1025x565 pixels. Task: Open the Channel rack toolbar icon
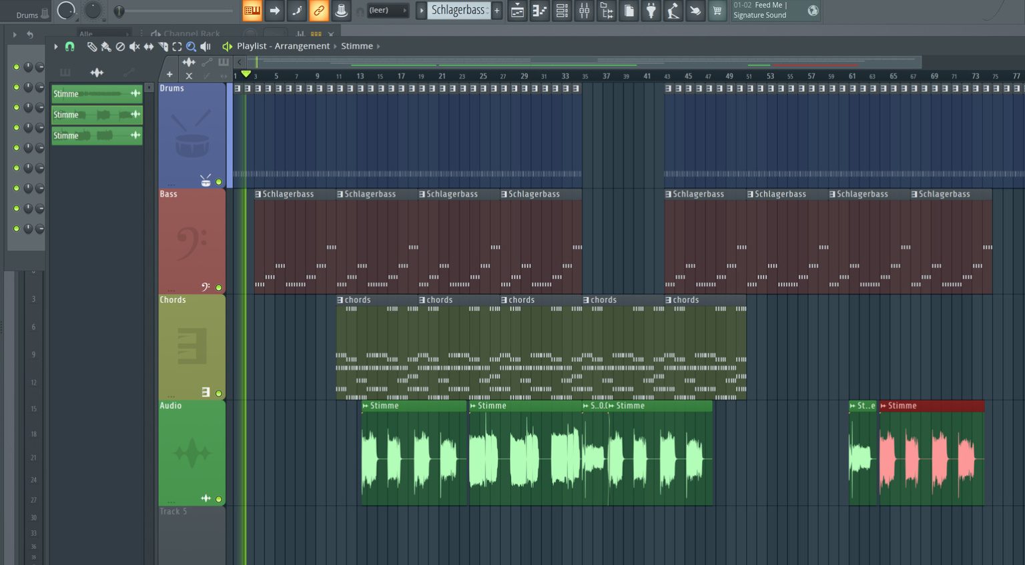[x=562, y=11]
